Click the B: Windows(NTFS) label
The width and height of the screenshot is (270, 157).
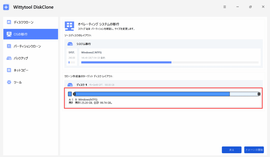pyautogui.click(x=86, y=100)
